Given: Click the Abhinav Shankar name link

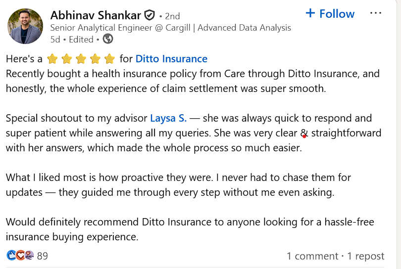Looking at the screenshot, I should click(96, 15).
